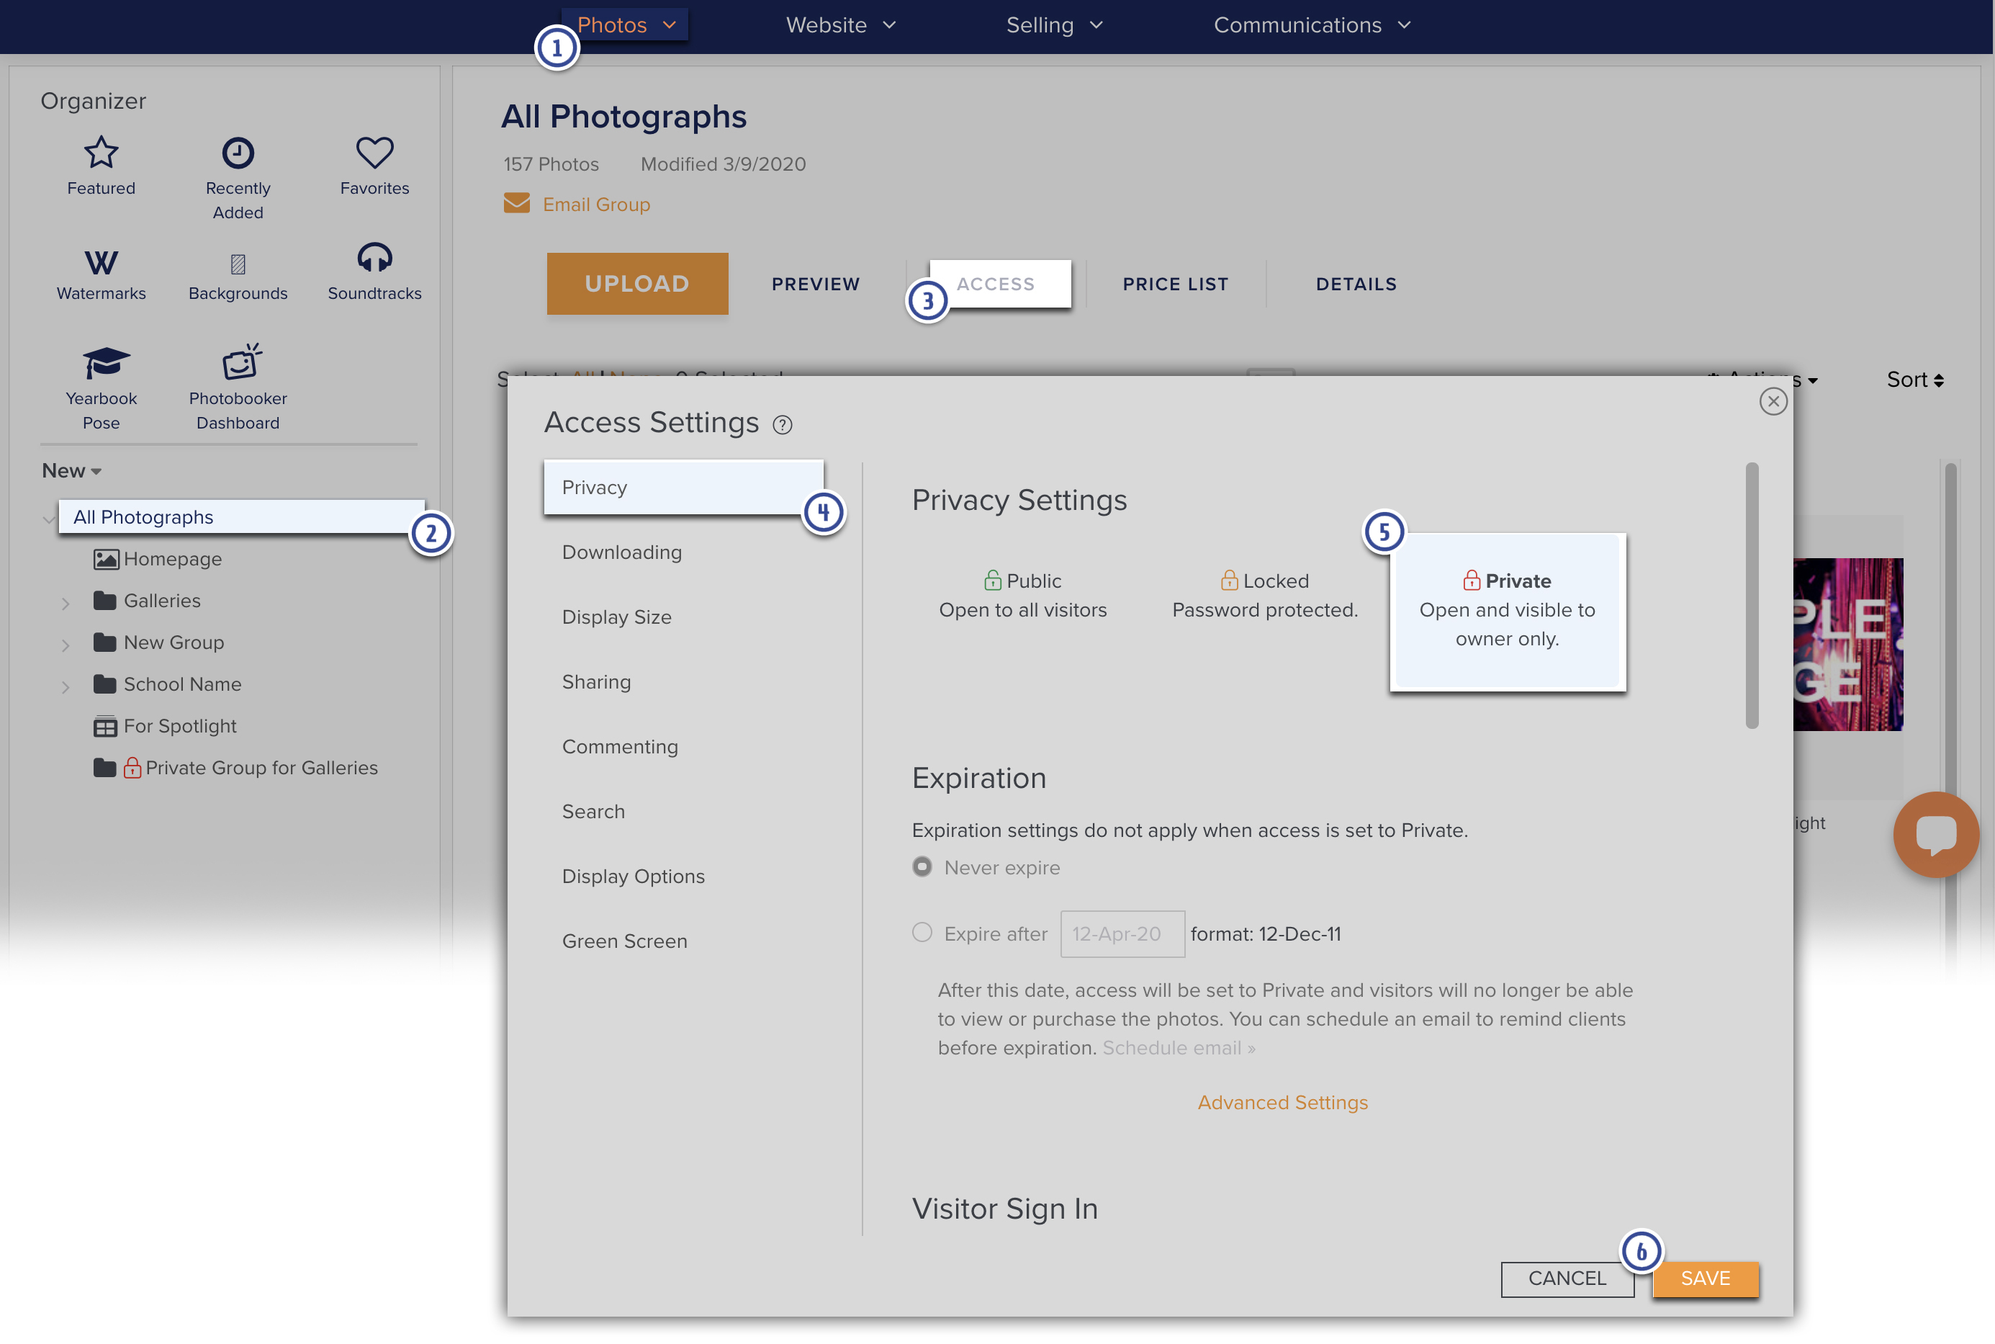Click red lock icon beside Private Group
This screenshot has height=1344, width=1995.
(x=132, y=767)
